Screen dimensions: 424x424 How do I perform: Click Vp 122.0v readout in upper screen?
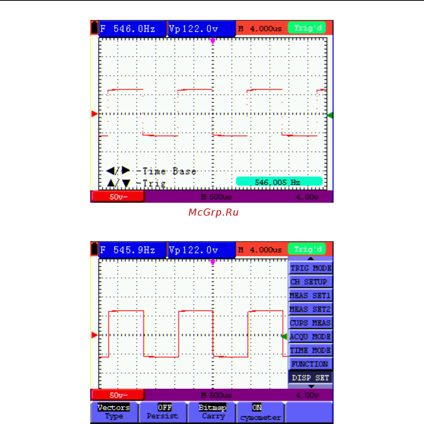pyautogui.click(x=202, y=29)
